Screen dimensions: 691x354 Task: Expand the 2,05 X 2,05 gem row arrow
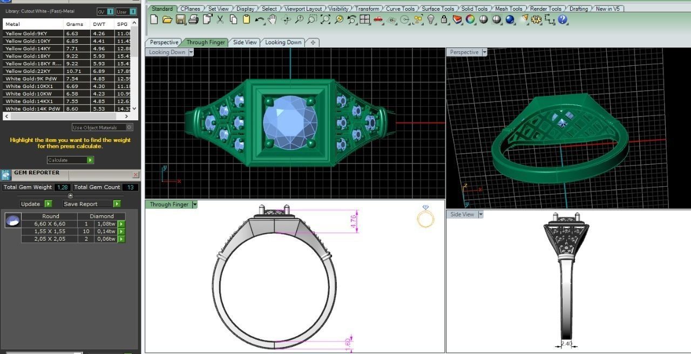point(121,239)
